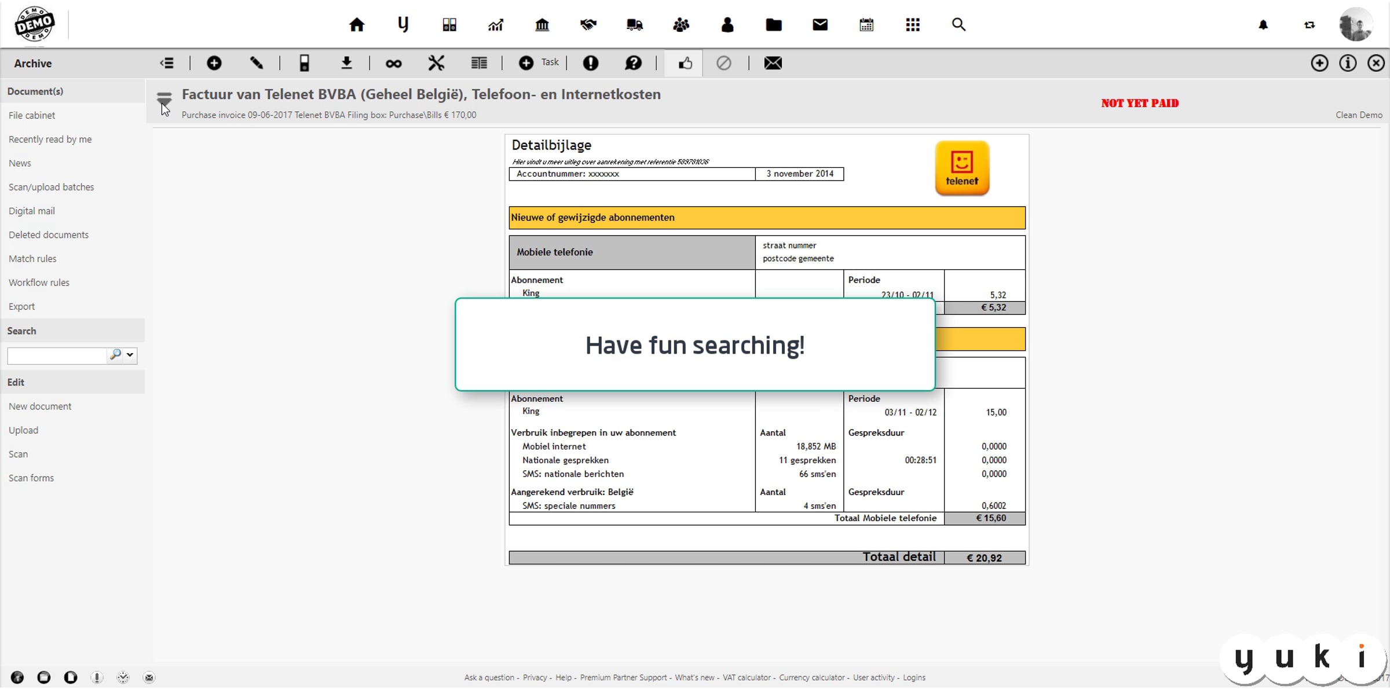Collapse the sidebar with list-arrow icon
The height and width of the screenshot is (689, 1390).
tap(167, 63)
